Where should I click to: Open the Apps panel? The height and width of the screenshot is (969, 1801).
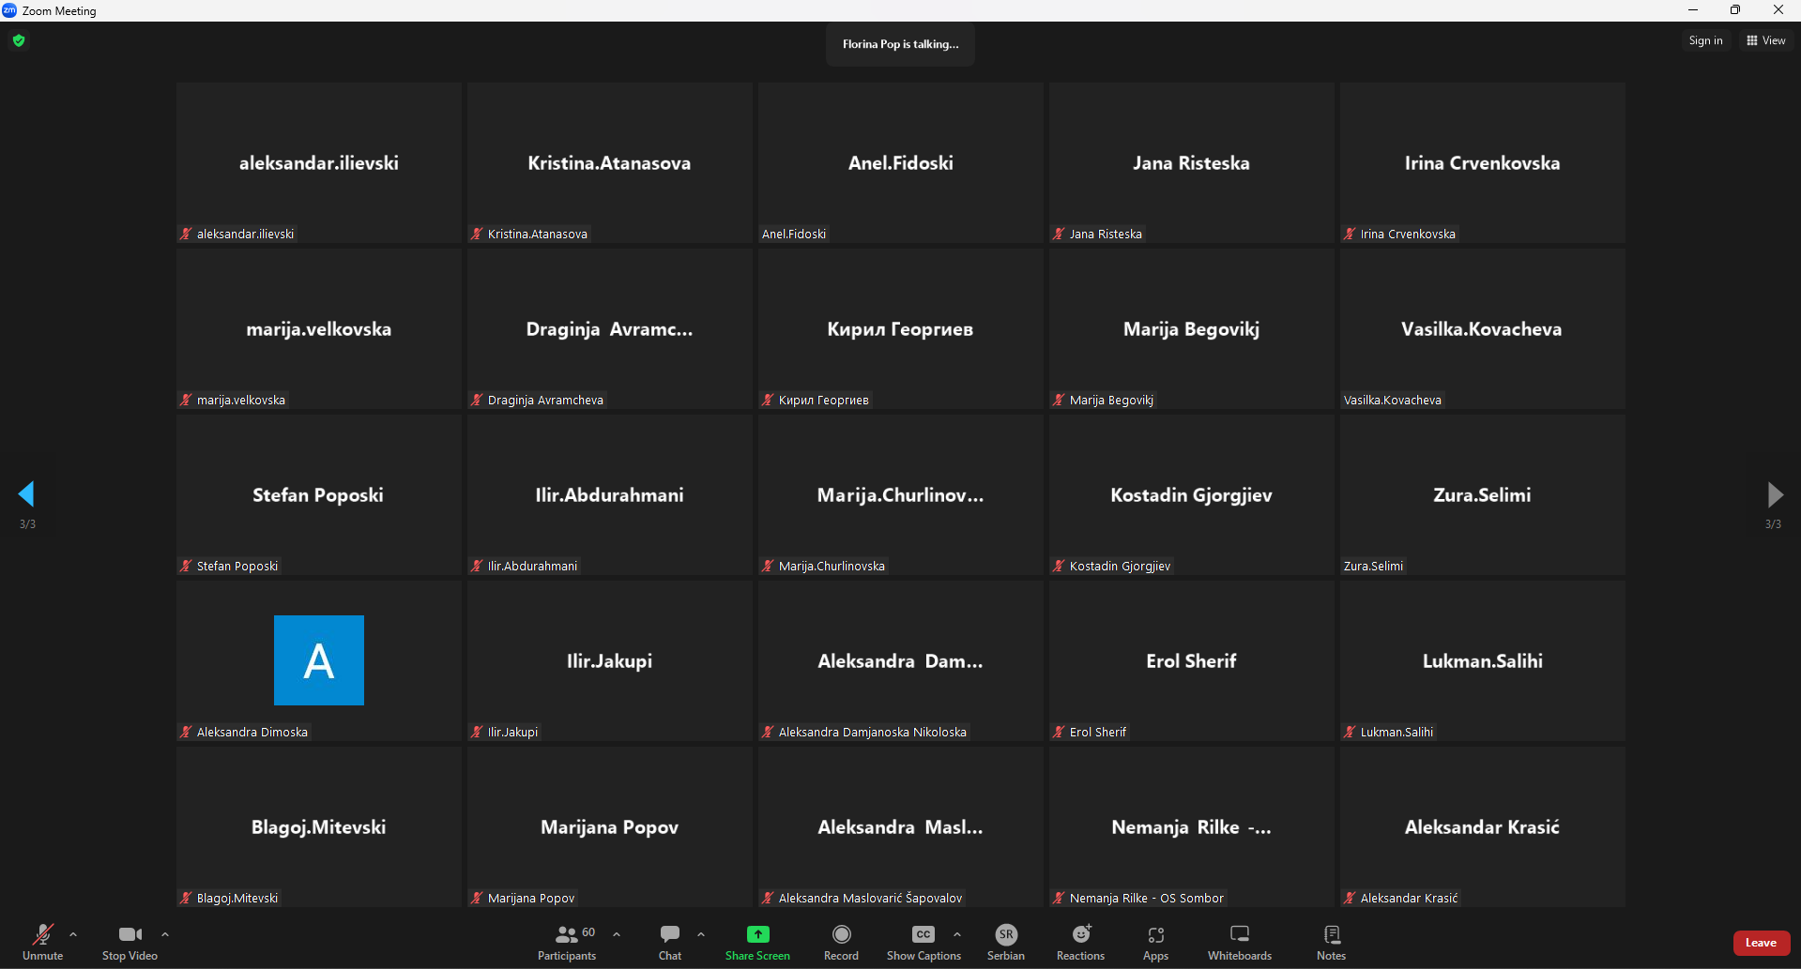click(x=1156, y=942)
